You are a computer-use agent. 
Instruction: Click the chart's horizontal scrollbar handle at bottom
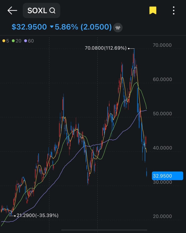[104, 230]
